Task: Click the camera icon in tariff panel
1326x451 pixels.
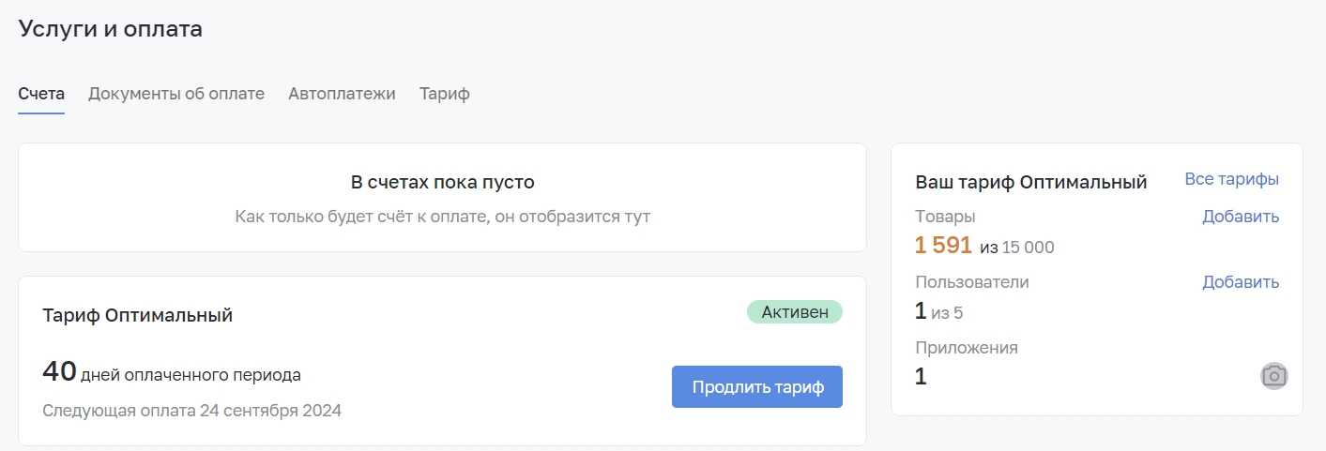Action: point(1273,376)
